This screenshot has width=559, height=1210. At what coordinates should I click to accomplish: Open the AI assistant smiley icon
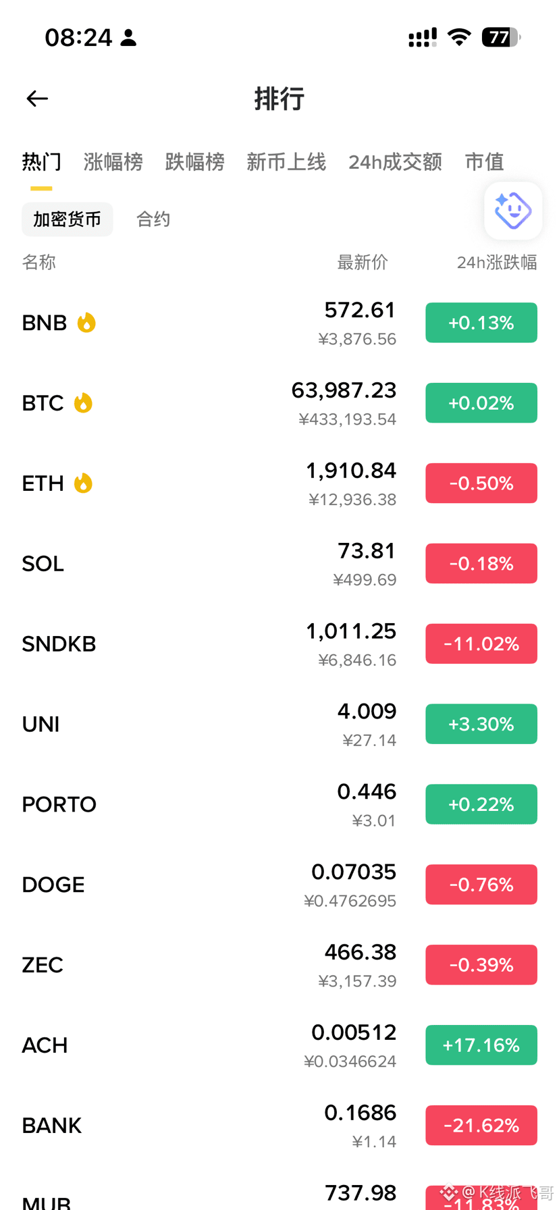pos(513,211)
